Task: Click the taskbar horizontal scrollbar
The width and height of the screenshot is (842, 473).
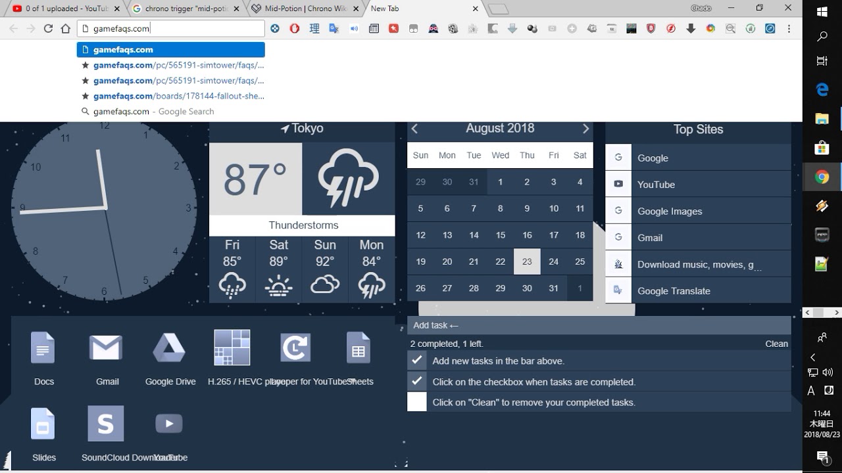Action: tap(822, 313)
